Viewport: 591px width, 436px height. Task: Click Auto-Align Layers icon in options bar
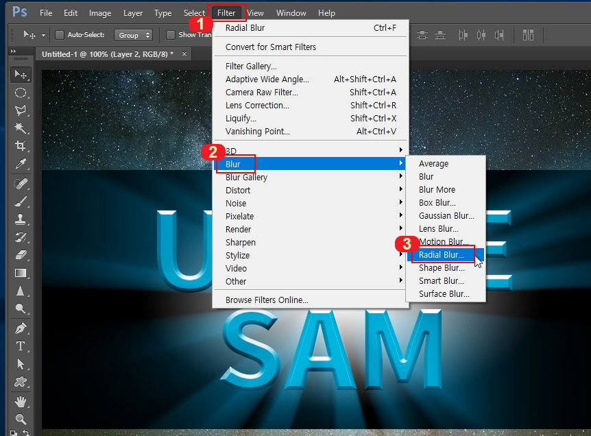click(528, 35)
